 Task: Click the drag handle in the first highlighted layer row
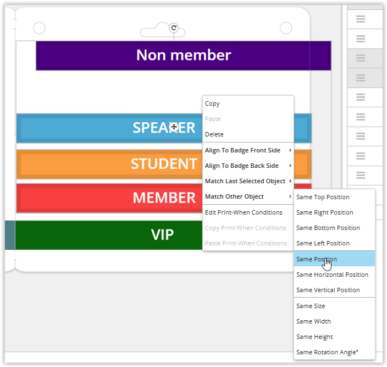361,58
